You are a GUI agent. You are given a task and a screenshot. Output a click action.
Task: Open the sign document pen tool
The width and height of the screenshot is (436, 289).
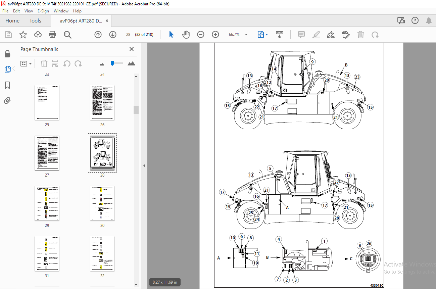[331, 35]
